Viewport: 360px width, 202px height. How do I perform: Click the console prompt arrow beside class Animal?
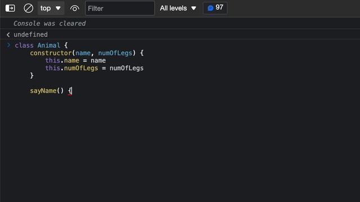8,45
